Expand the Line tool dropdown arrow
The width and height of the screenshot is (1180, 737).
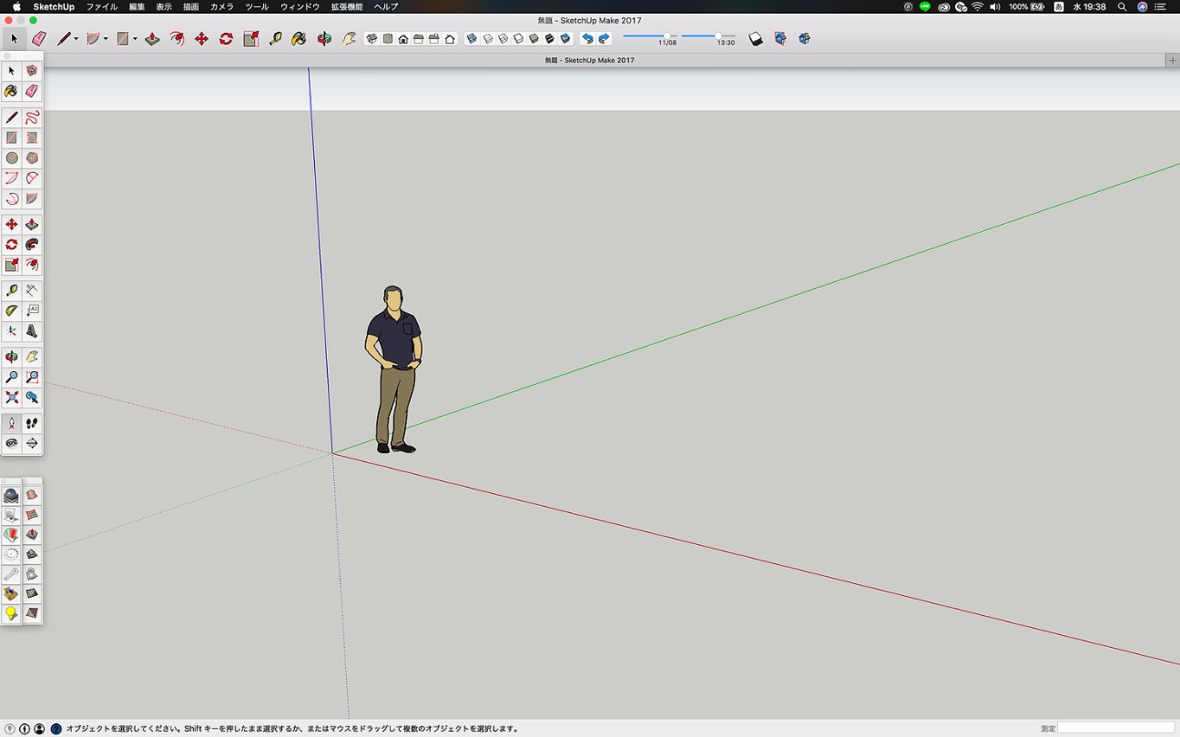(76, 39)
